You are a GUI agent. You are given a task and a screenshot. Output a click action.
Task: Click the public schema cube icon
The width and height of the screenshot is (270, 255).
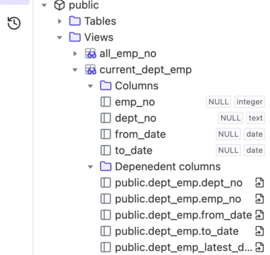[59, 5]
